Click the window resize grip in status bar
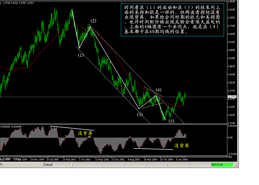 236,165
